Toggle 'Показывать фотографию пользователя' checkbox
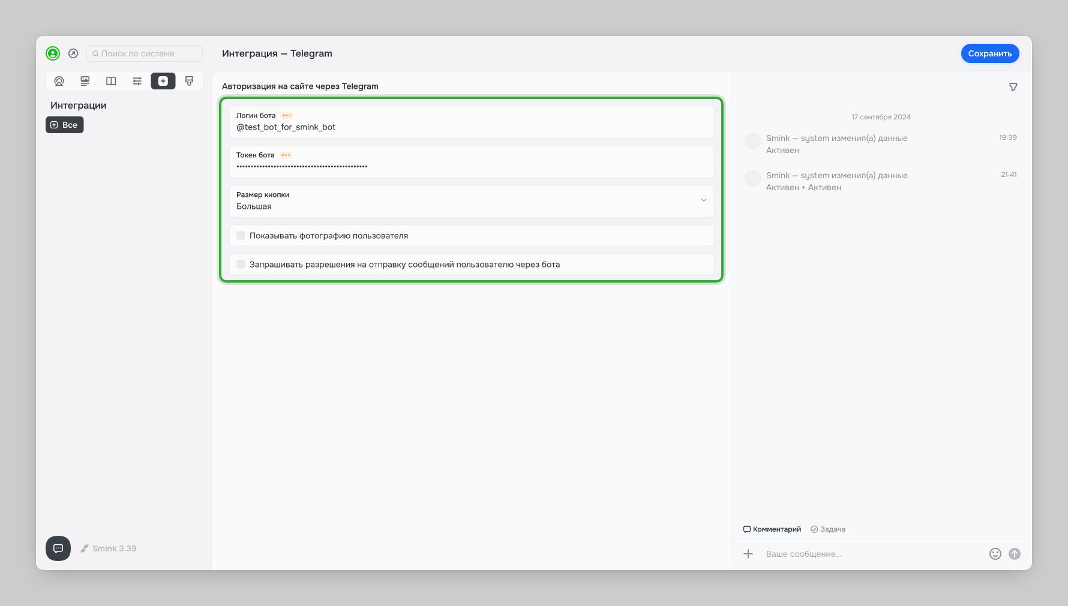 tap(241, 236)
